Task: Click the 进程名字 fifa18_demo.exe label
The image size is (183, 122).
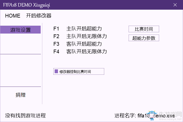Action: click(145, 116)
